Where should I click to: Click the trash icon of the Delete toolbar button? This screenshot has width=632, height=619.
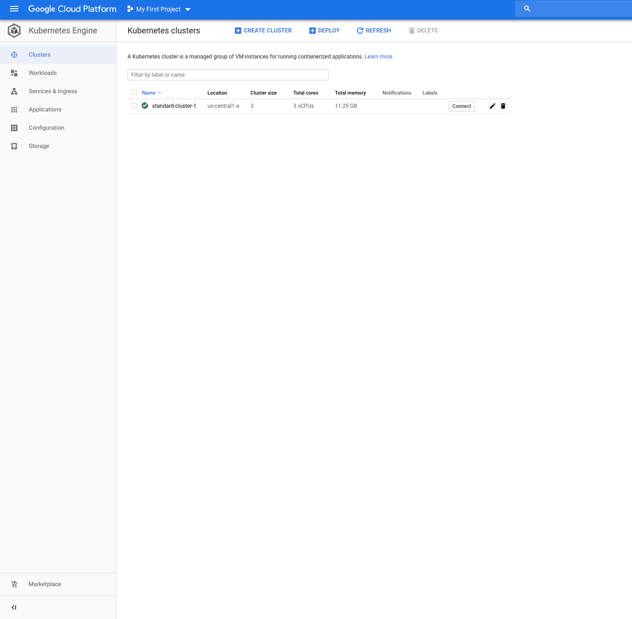[x=412, y=31]
